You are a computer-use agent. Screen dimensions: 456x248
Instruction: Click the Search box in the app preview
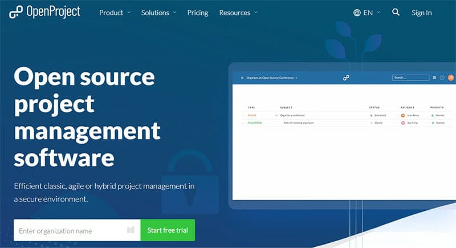410,78
